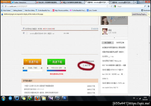Show hidden system tray icons

[137, 98]
